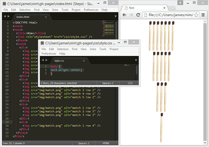Click CSS syntax selector in status bar
This screenshot has width=209, height=147.
(x=130, y=83)
